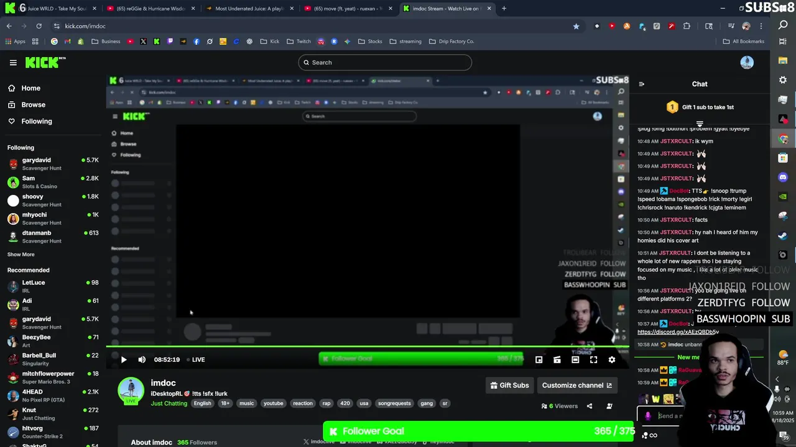
Task: Play the imdoc stream video
Action: click(123, 359)
